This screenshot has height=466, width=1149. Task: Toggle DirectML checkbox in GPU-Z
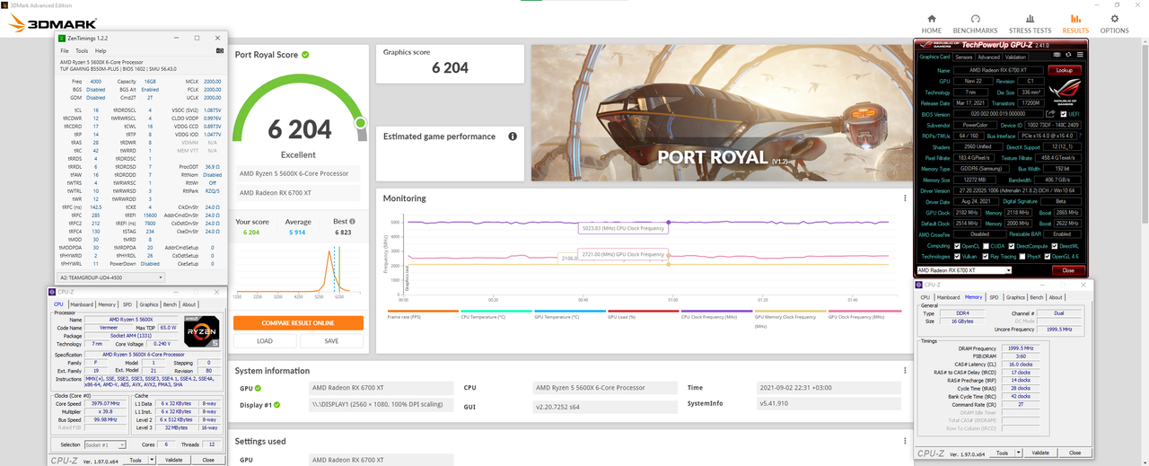pyautogui.click(x=1056, y=245)
